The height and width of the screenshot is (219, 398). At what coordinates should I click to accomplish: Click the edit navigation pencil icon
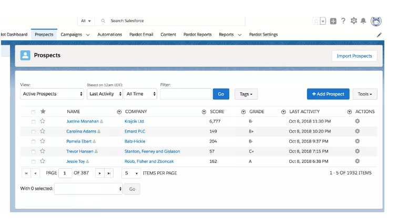[x=379, y=35]
